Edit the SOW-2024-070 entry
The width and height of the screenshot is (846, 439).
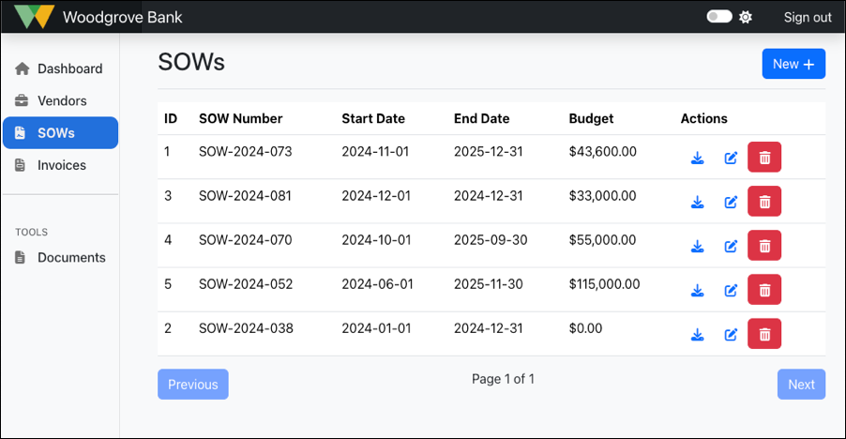click(x=731, y=246)
